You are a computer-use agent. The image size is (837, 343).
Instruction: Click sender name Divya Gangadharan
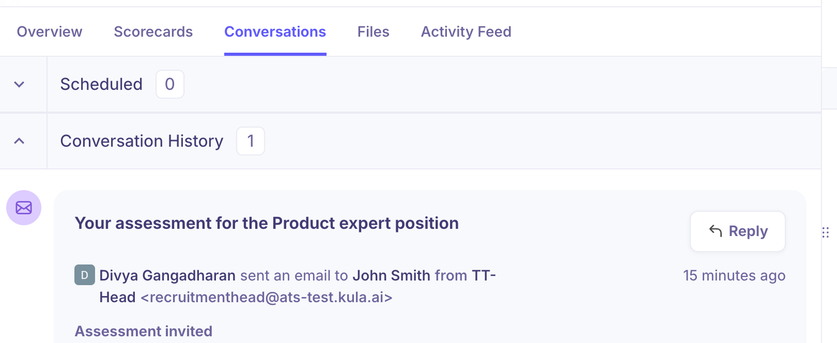pyautogui.click(x=167, y=275)
